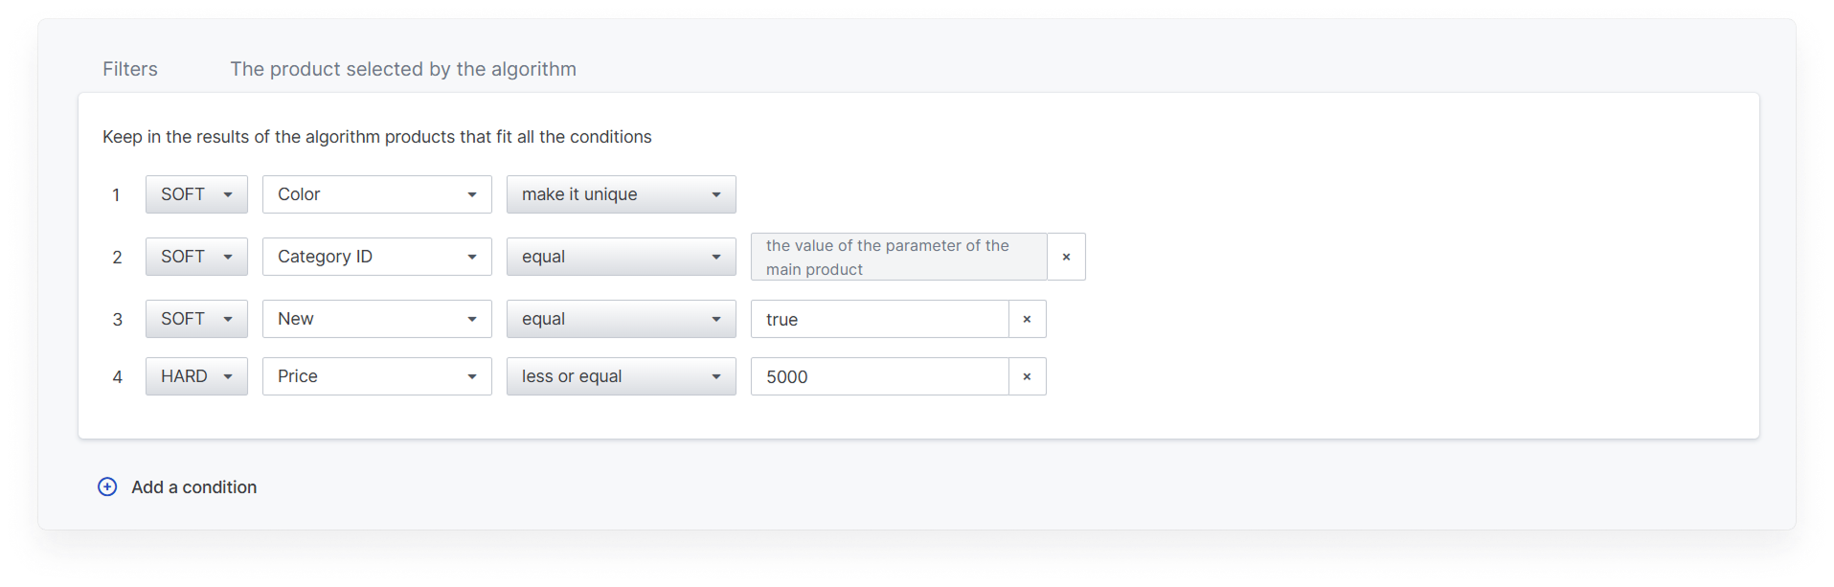
Task: Clear the 'true' value with its X
Action: (x=1027, y=319)
